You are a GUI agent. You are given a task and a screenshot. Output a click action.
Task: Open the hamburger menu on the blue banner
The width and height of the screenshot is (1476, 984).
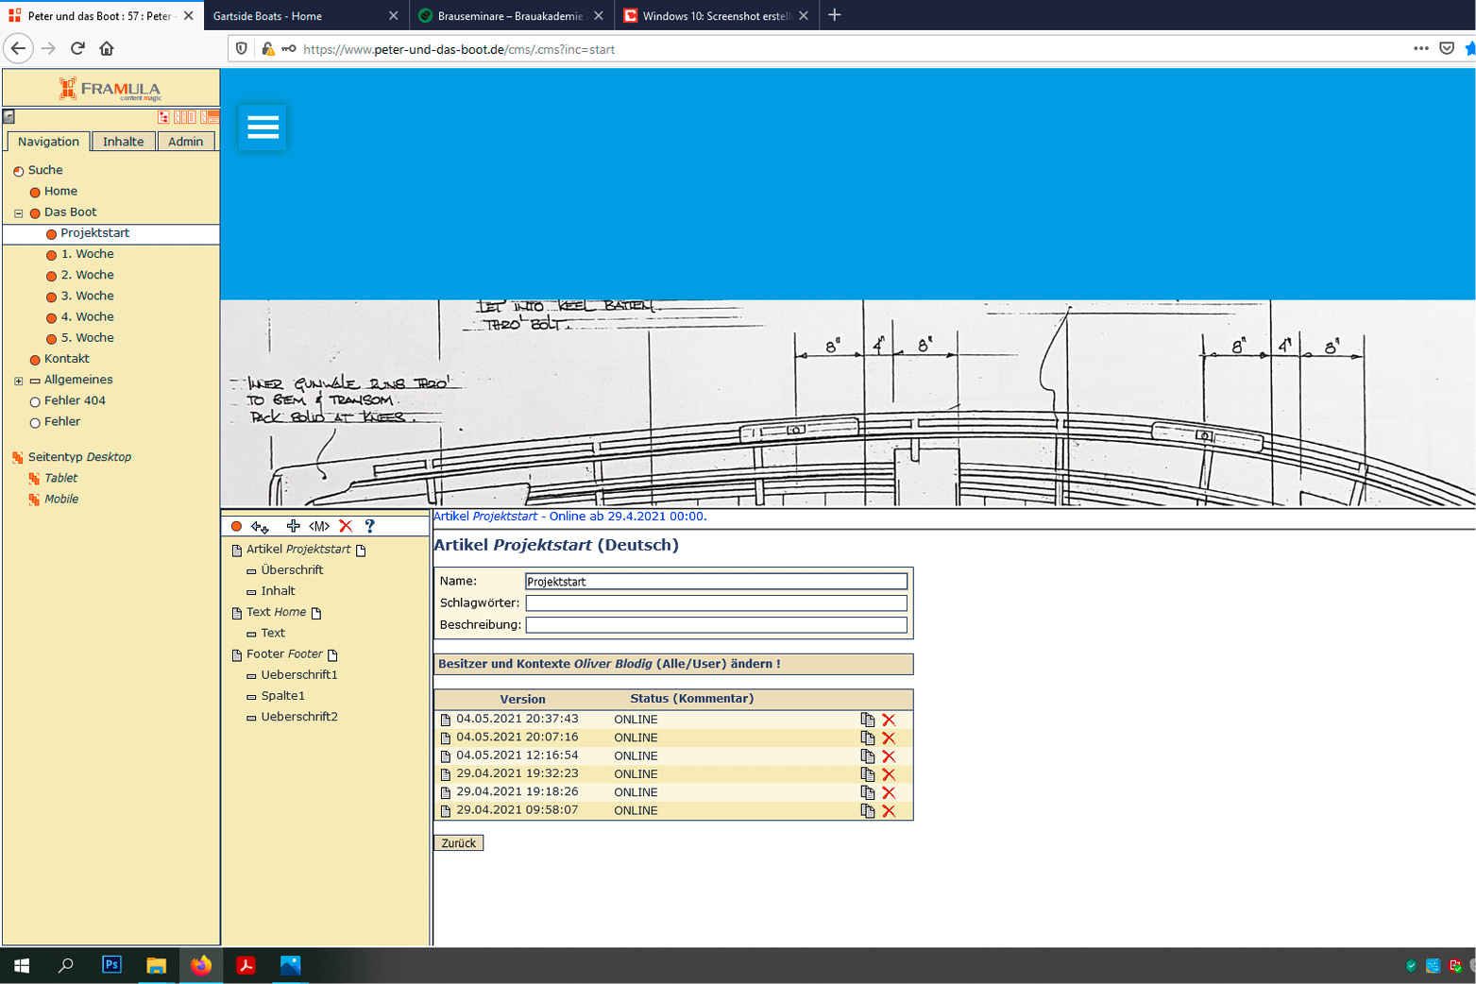coord(263,127)
